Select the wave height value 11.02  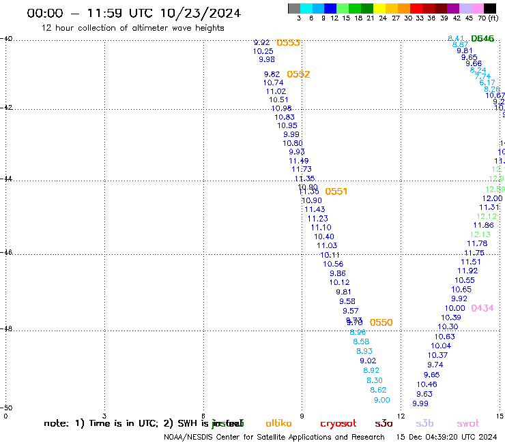pyautogui.click(x=276, y=91)
